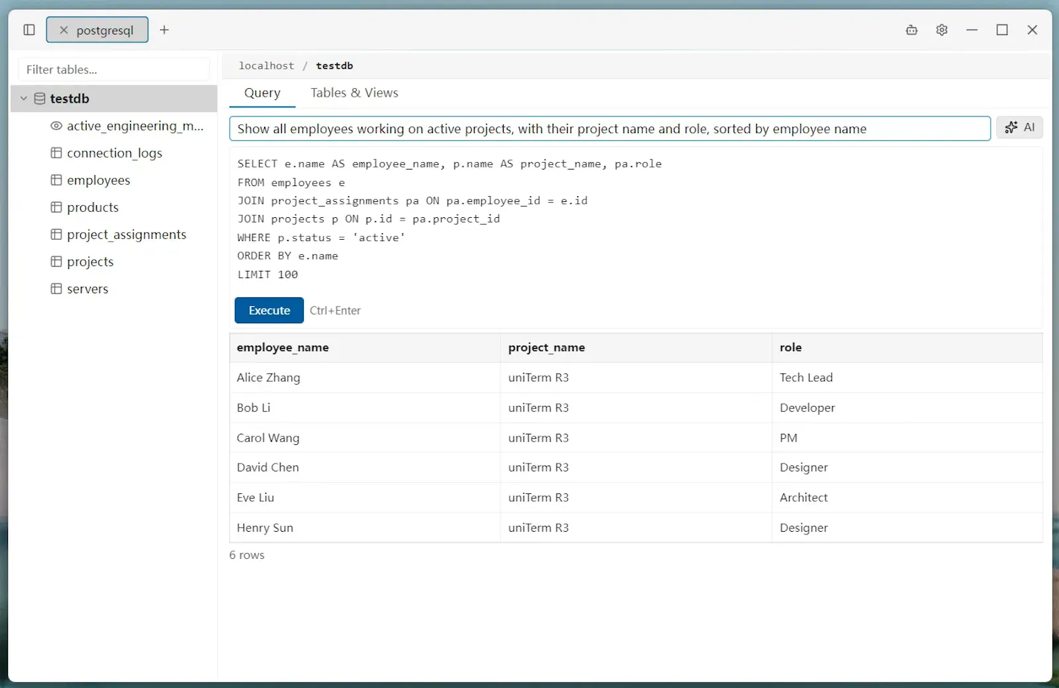Toggle the sidebar panel icon
The image size is (1059, 688).
[29, 30]
